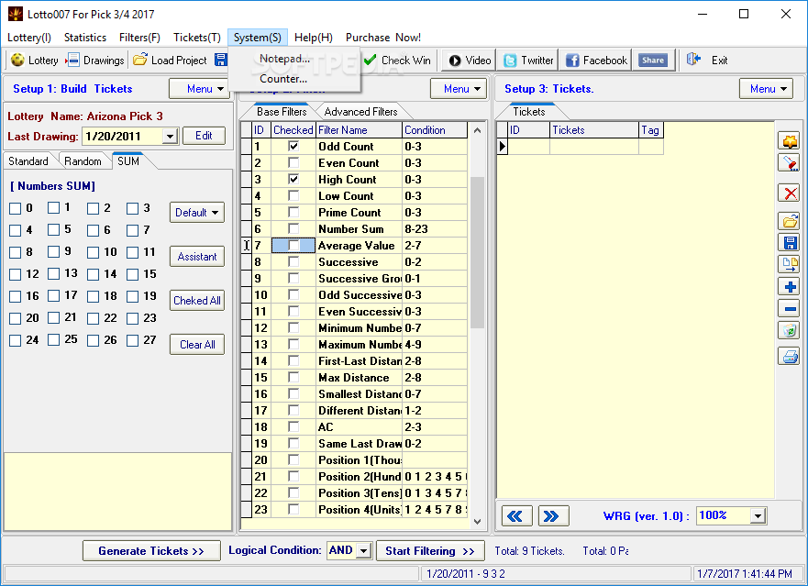The height and width of the screenshot is (586, 808).
Task: Select Counter... from System menu
Action: click(283, 79)
